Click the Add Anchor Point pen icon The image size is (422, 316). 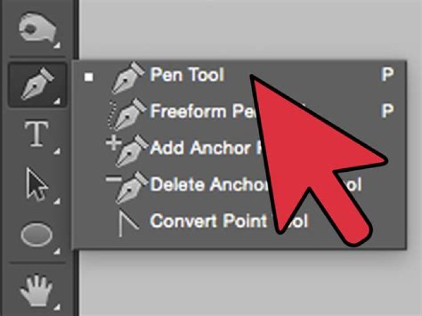tap(127, 151)
